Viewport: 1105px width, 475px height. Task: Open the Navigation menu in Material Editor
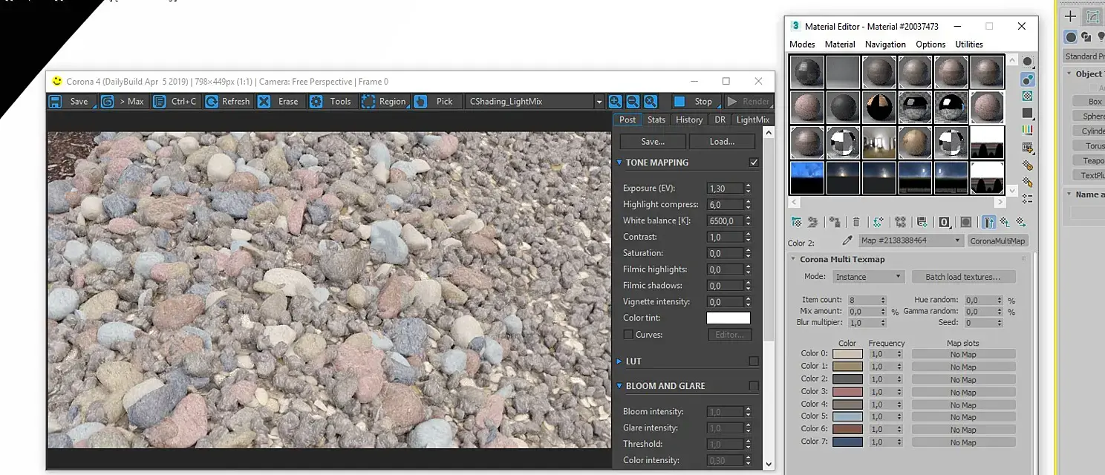coord(885,45)
